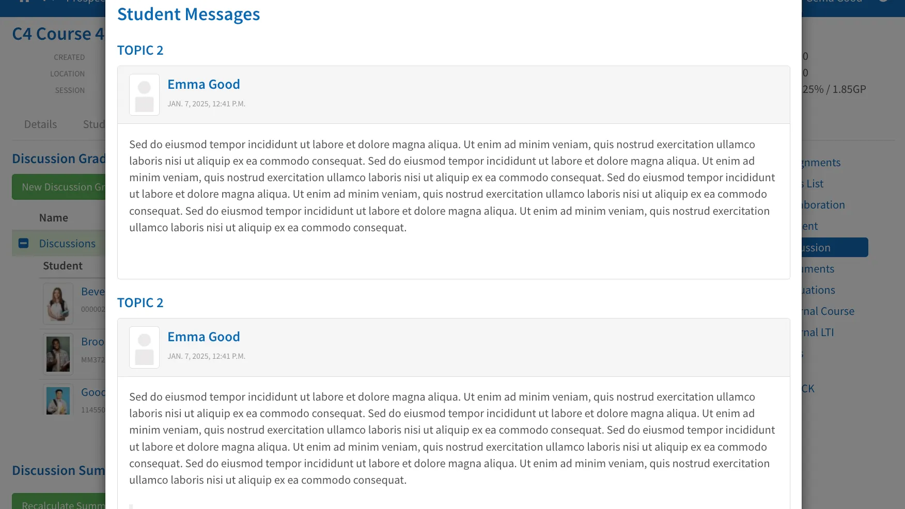Screen dimensions: 905x509
Task: Open the sidebar link ending in 'nal LTI'
Action: (818, 332)
